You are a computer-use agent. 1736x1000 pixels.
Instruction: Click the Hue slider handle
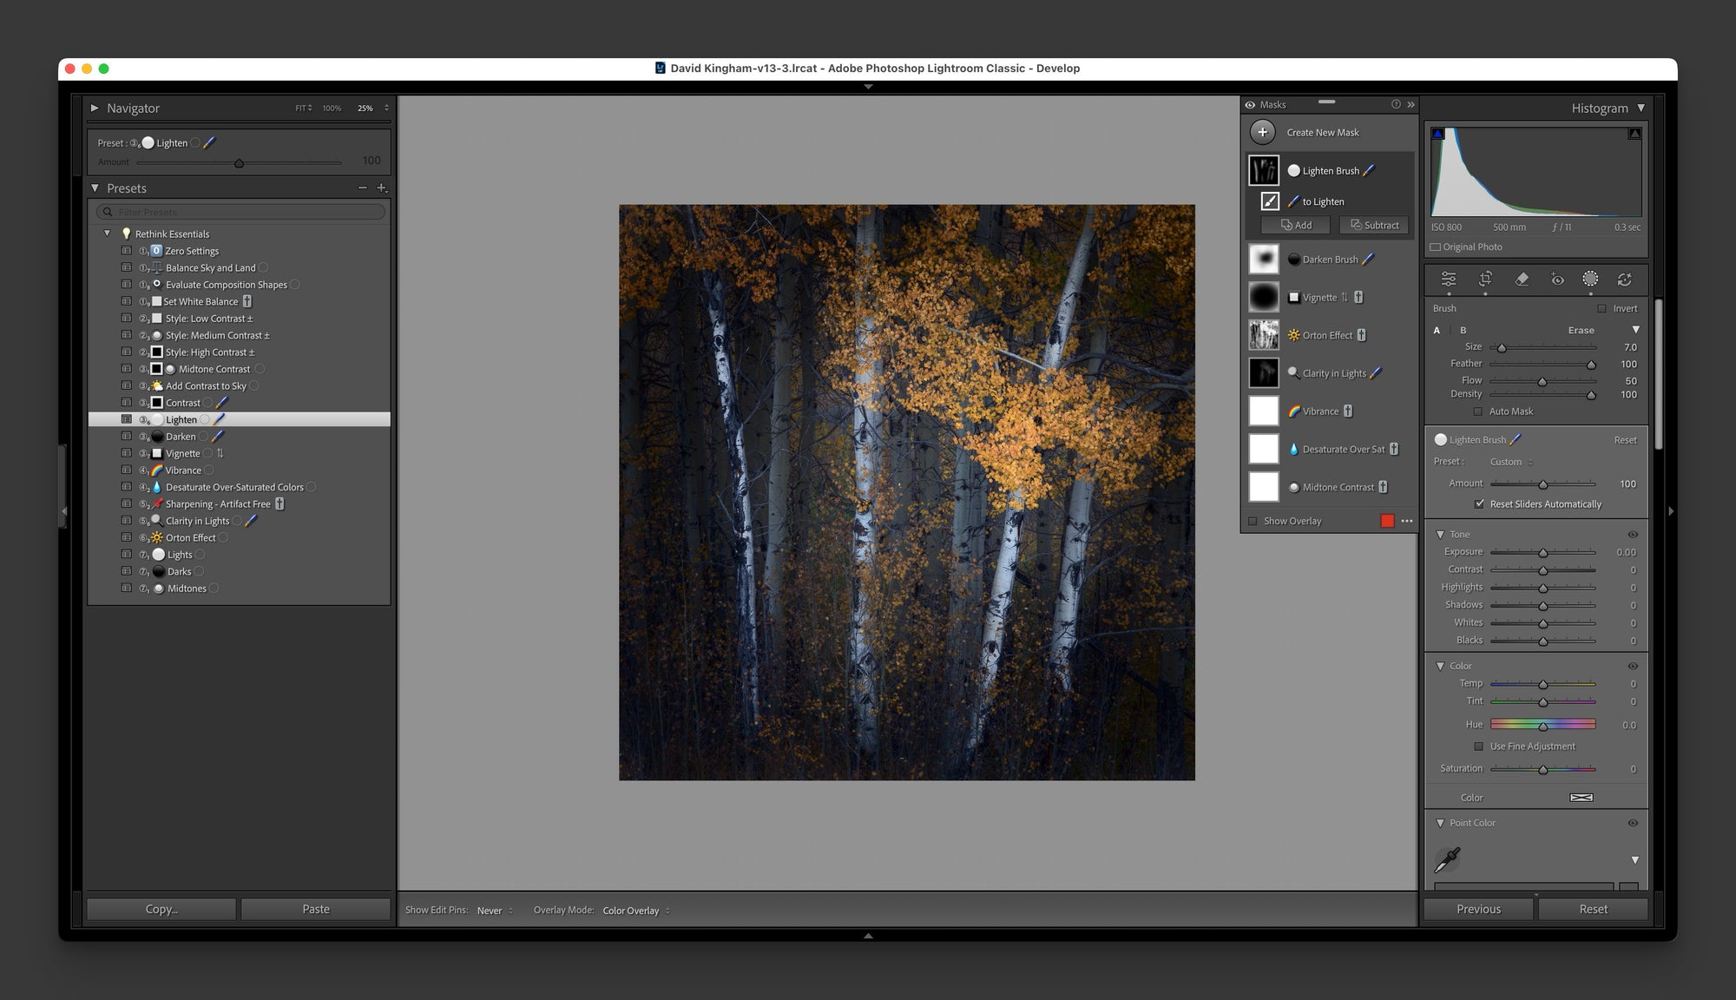coord(1543,726)
